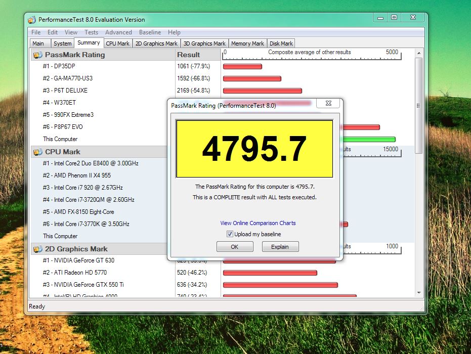
Task: Click the Explain button
Action: pyautogui.click(x=280, y=247)
